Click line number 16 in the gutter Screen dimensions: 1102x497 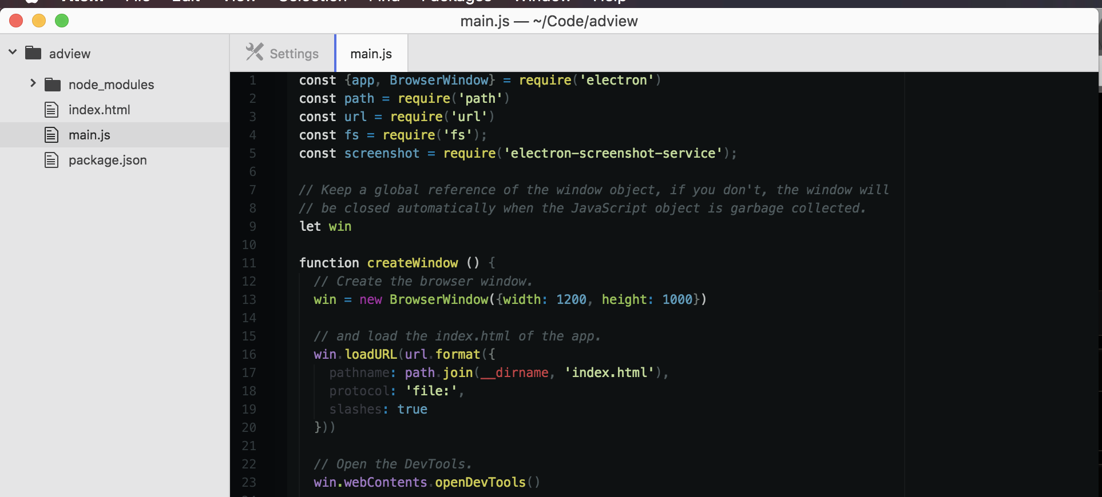[249, 354]
